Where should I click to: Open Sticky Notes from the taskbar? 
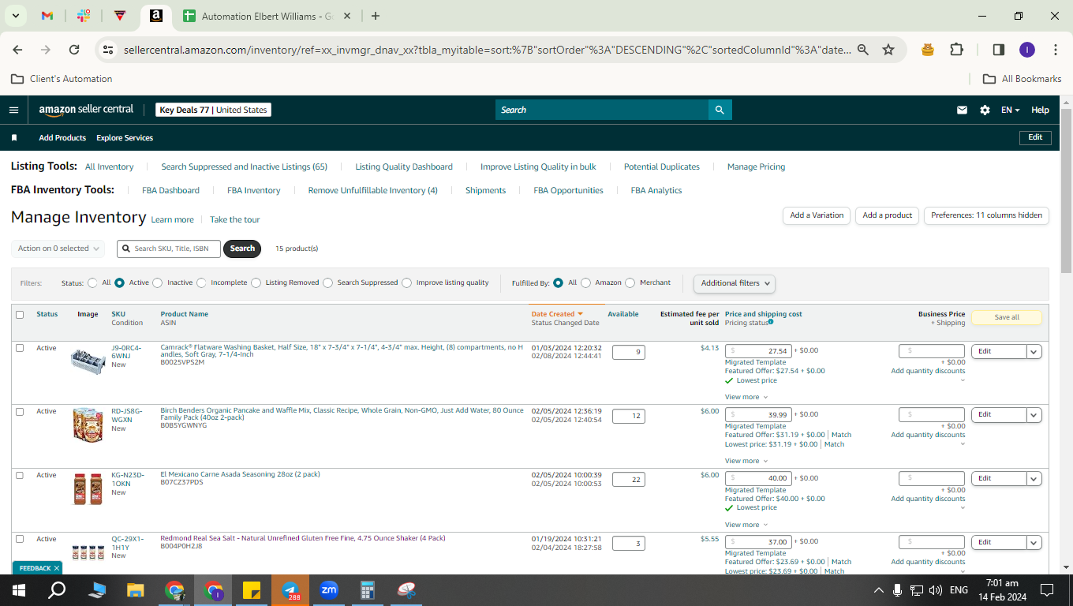252,590
